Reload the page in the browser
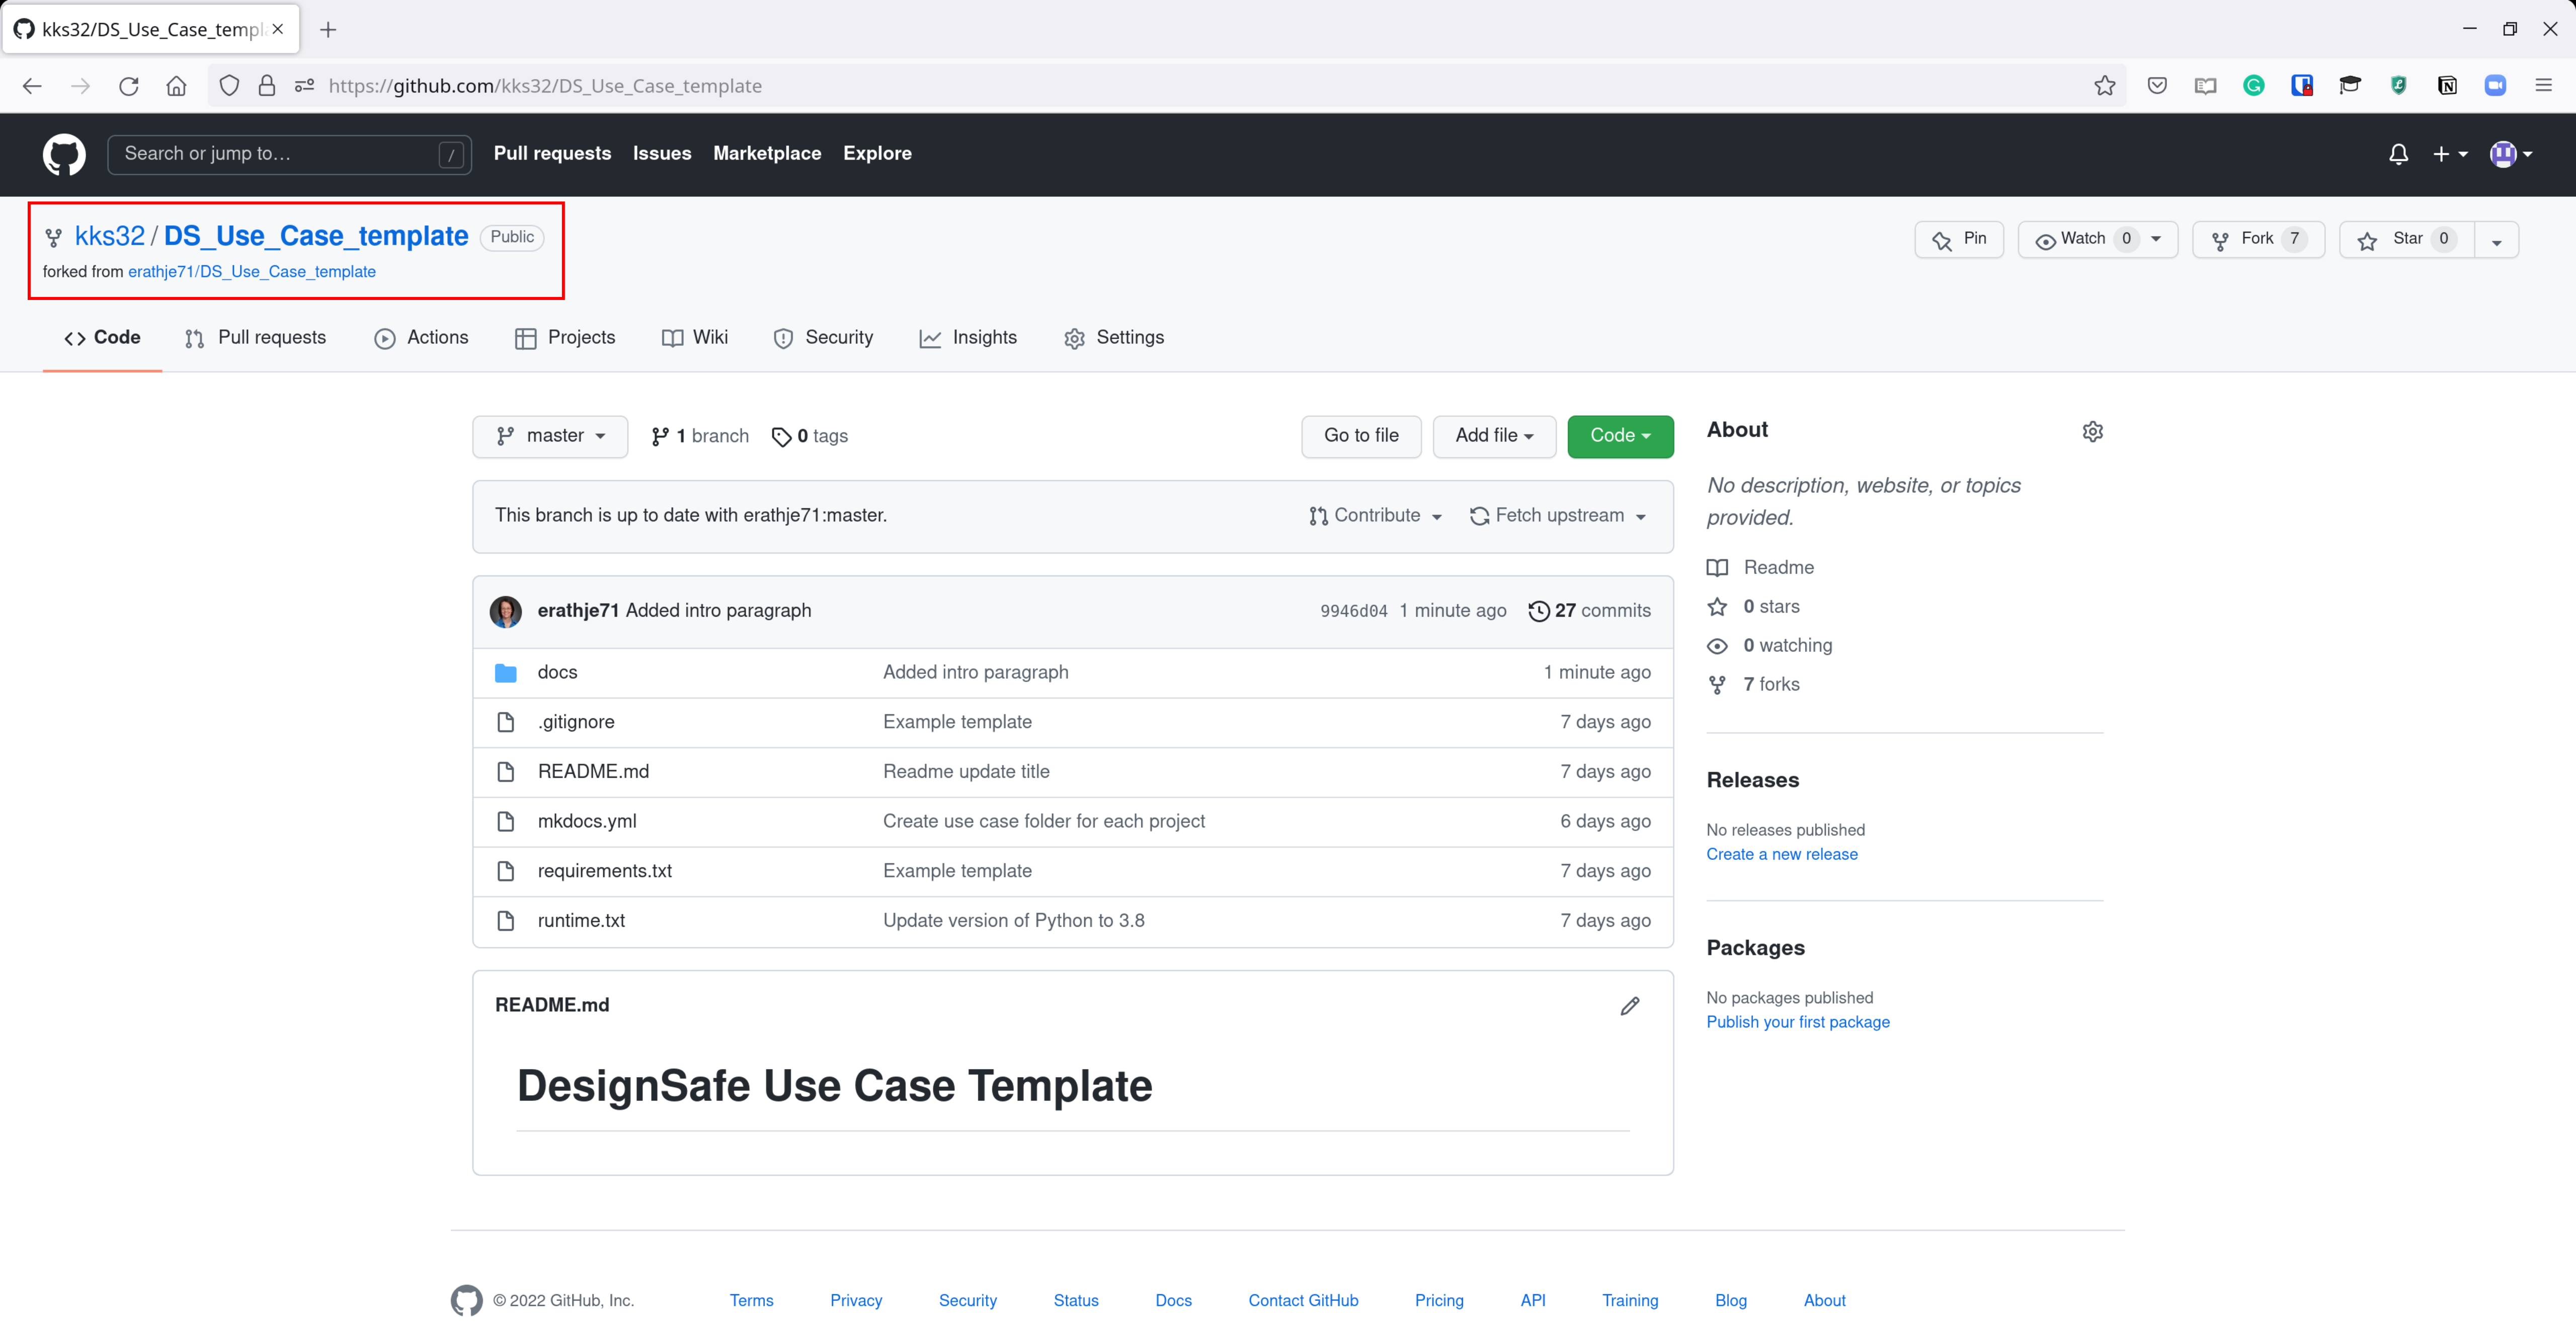The width and height of the screenshot is (2576, 1335). point(128,86)
